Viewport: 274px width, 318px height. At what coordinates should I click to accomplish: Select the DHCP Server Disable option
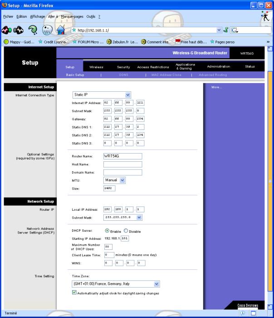click(126, 231)
